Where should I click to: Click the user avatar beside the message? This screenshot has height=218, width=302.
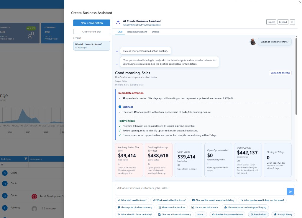click(253, 42)
